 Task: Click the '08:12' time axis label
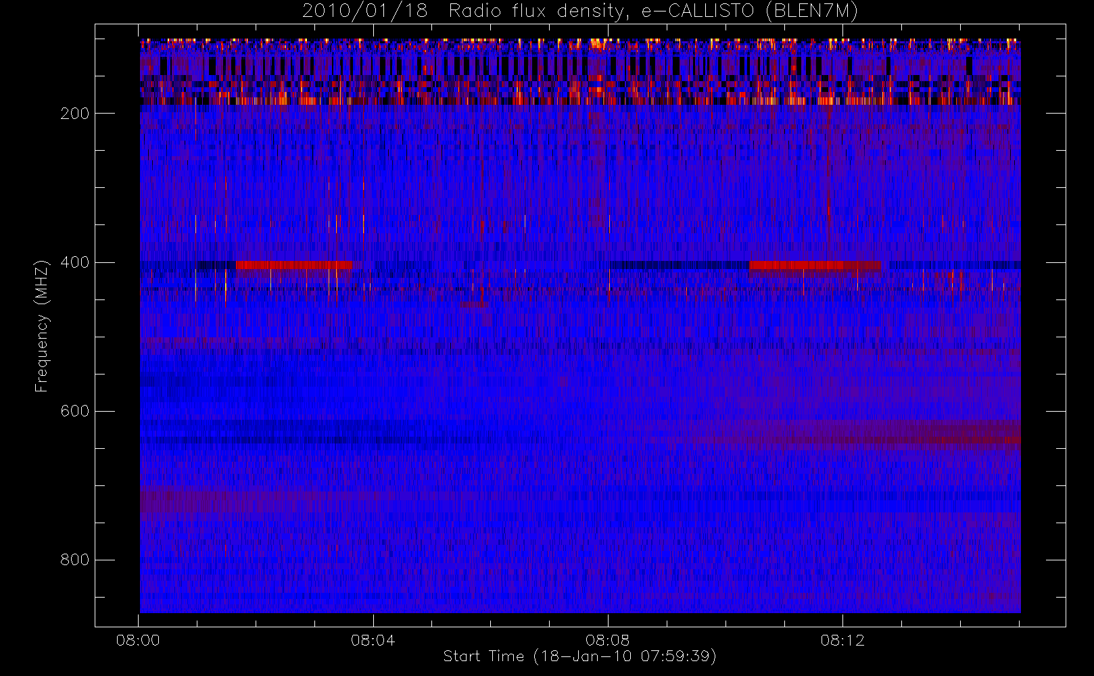842,640
